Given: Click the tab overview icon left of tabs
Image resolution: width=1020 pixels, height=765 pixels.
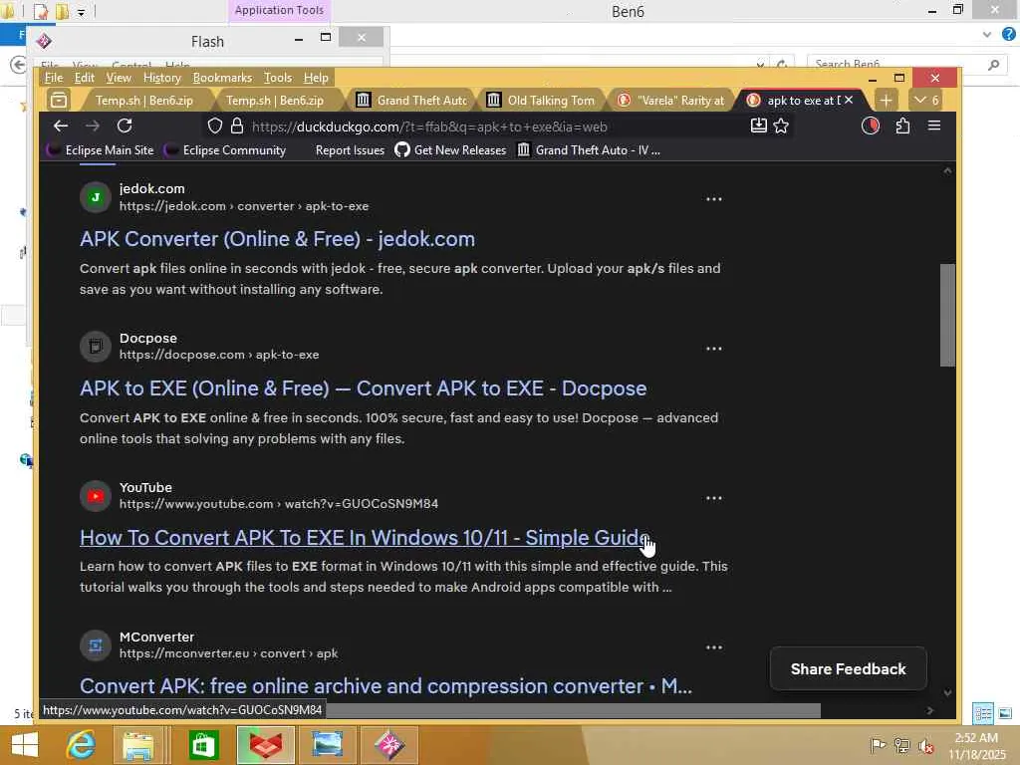Looking at the screenshot, I should pos(59,101).
